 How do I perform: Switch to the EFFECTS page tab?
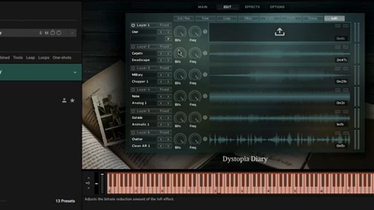click(x=252, y=7)
